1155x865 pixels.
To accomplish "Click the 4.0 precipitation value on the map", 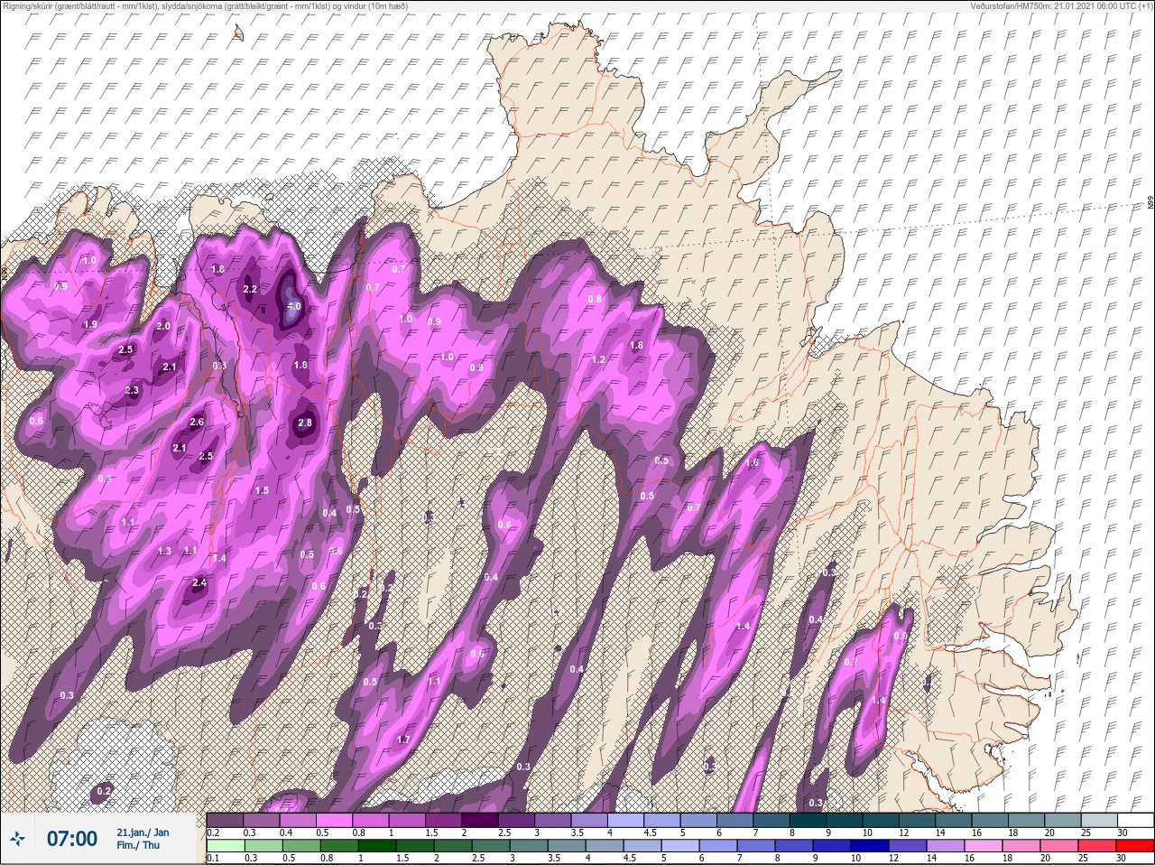I will (293, 306).
